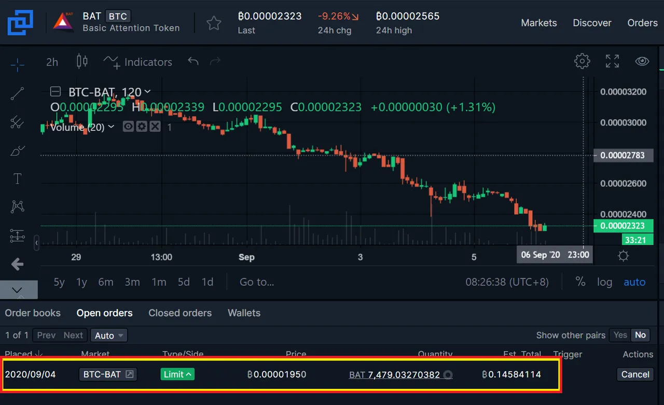Collapse the left drawing toolbar

click(x=36, y=243)
